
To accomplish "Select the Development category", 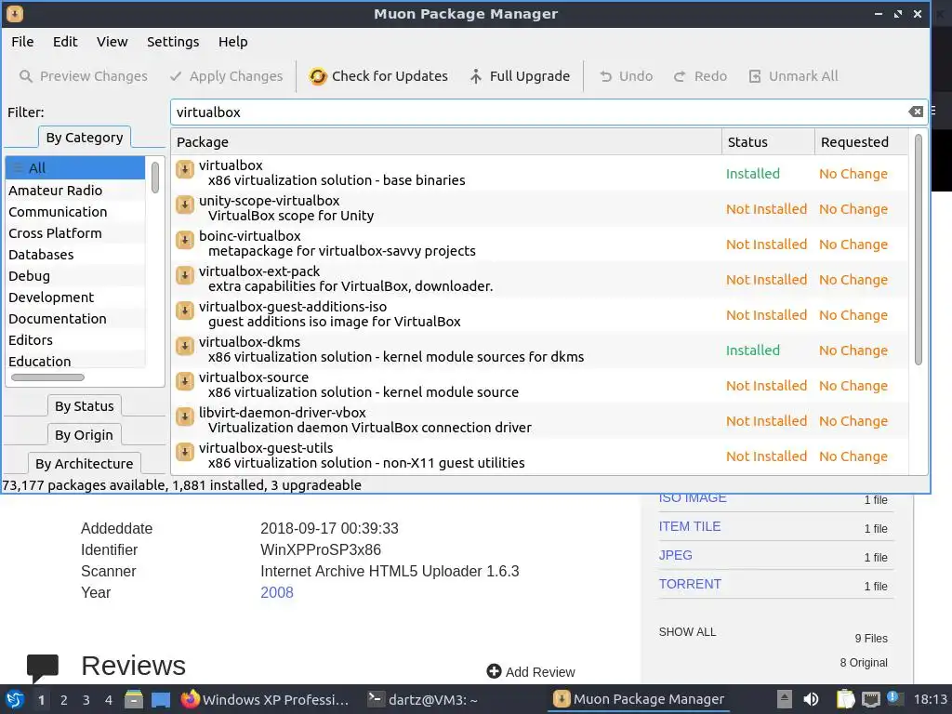I will pyautogui.click(x=75, y=297).
